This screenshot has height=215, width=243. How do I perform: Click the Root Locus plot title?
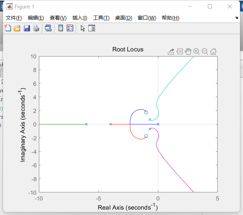(128, 49)
